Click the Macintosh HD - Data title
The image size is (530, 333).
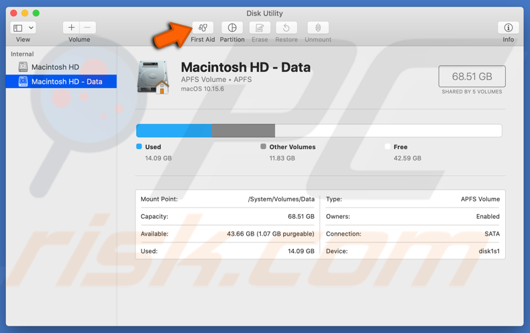(x=246, y=67)
